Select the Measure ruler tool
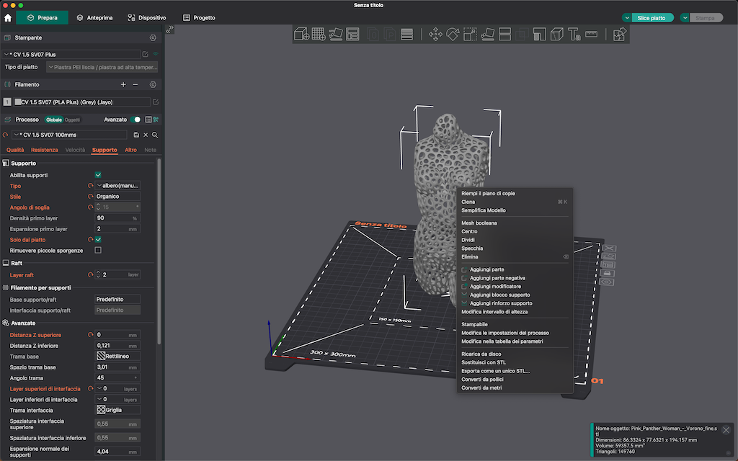The width and height of the screenshot is (738, 461). click(x=591, y=35)
